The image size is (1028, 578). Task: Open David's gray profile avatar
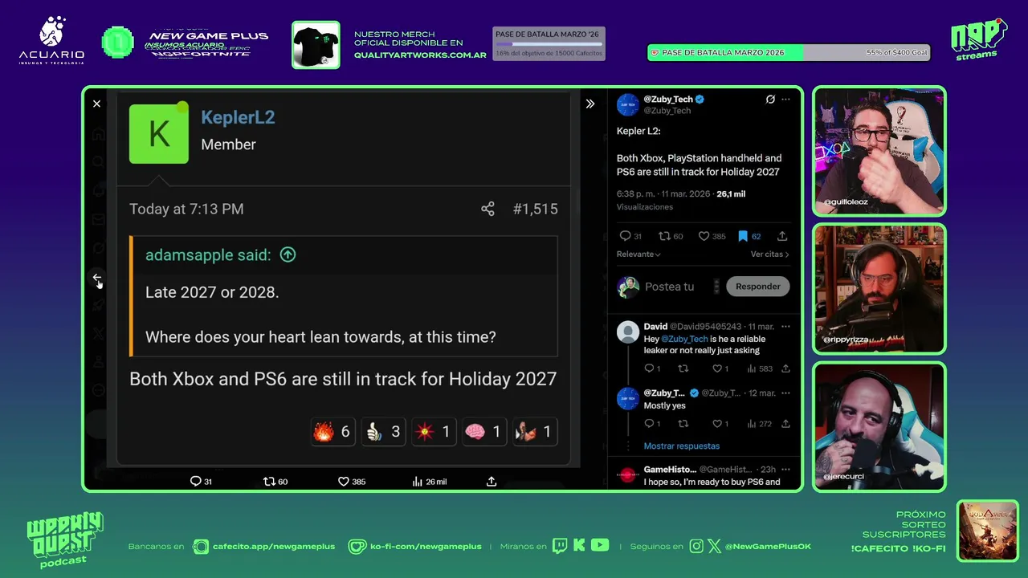[x=627, y=332]
